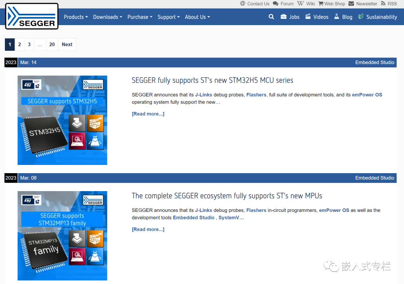Open headline about ST's new MPUs

(227, 196)
